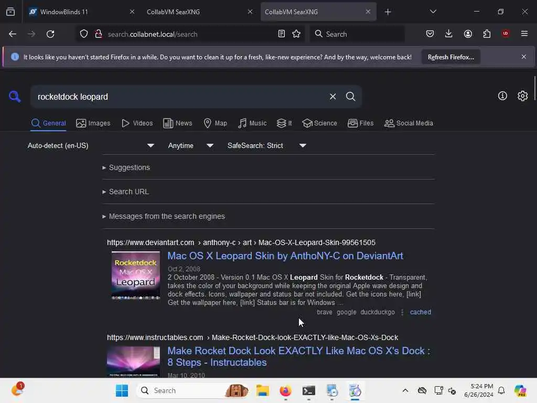Open the Anytime time range dropdown
Screen dimensions: 537x403
tap(191, 146)
